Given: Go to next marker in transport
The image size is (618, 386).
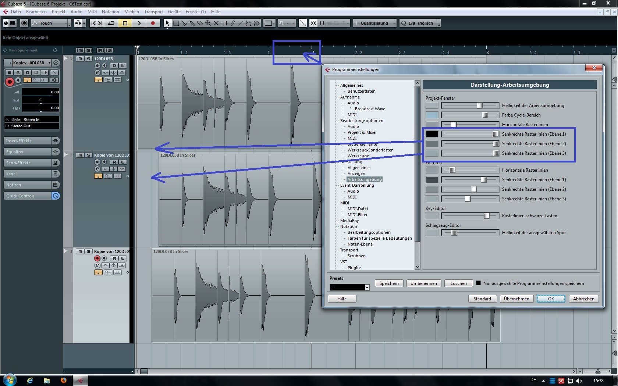Looking at the screenshot, I should 100,23.
